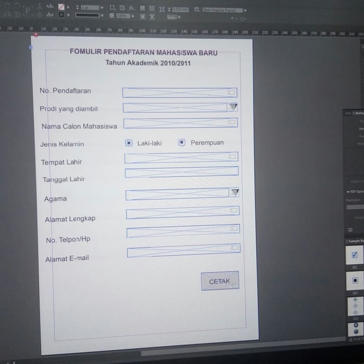This screenshot has width=364, height=364.
Task: Click the wrap around object shape icon
Action: [x=142, y=16]
